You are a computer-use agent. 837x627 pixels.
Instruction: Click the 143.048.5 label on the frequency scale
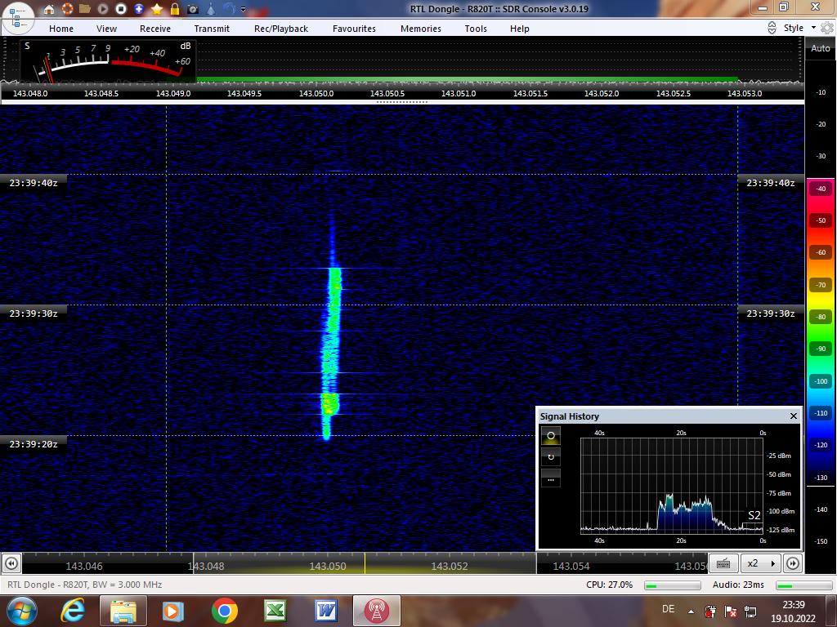tap(101, 93)
